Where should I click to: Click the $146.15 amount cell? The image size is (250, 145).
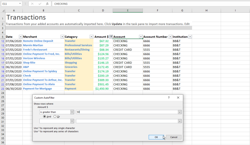[103, 62]
